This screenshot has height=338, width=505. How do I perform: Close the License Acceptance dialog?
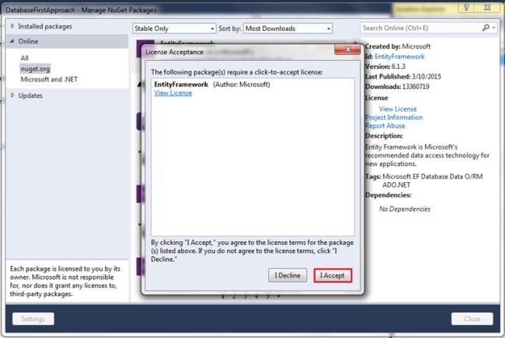click(x=347, y=50)
